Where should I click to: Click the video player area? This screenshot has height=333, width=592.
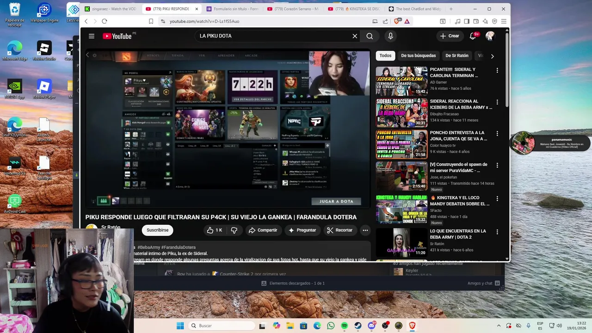click(x=228, y=129)
